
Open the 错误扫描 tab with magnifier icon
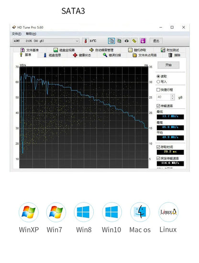pyautogui.click(x=112, y=55)
